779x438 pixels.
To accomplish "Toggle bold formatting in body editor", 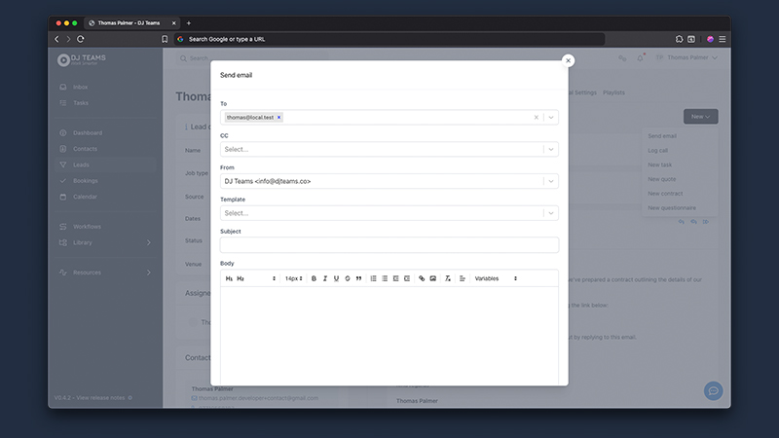I will (314, 278).
